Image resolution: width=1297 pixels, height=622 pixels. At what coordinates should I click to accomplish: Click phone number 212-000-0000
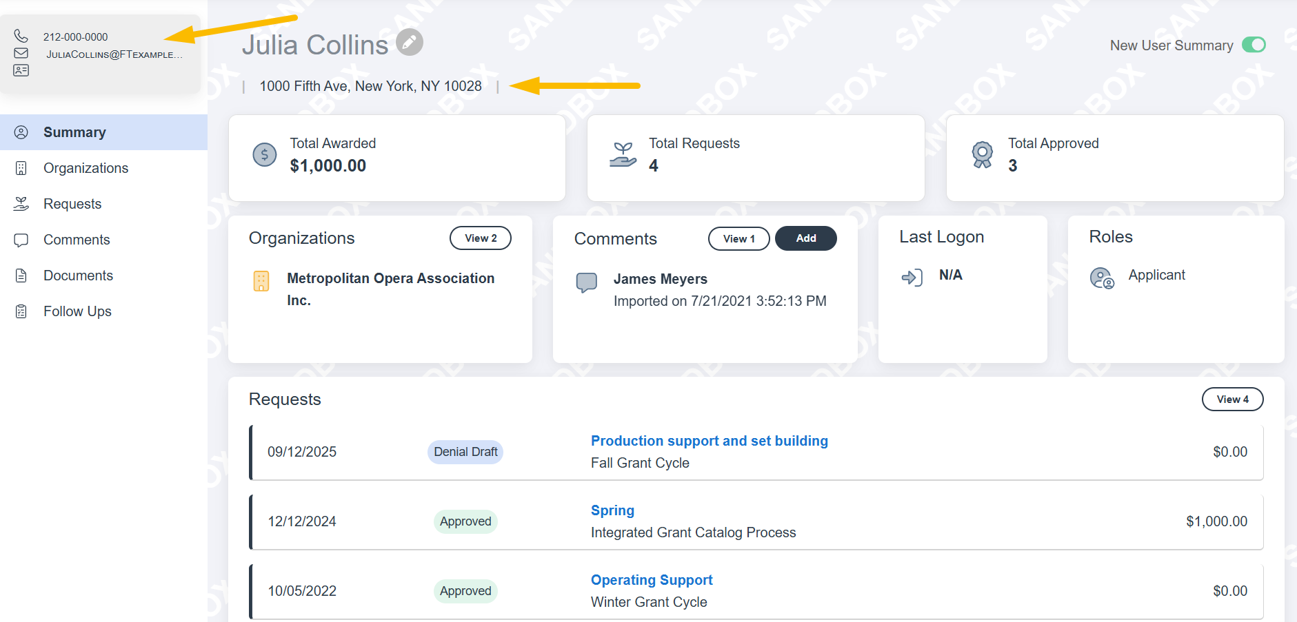click(76, 37)
